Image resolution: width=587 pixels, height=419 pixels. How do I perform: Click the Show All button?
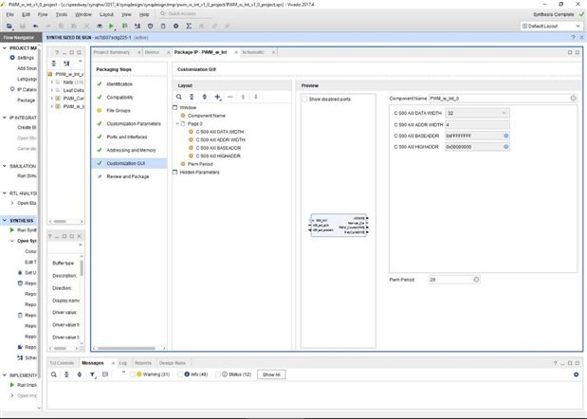tap(271, 374)
